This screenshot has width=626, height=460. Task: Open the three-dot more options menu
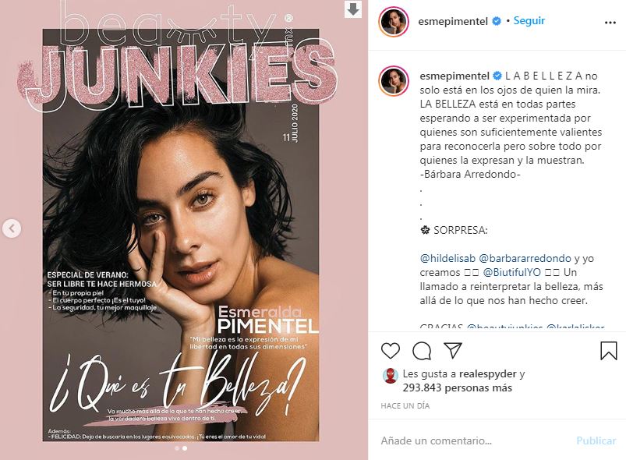point(610,23)
